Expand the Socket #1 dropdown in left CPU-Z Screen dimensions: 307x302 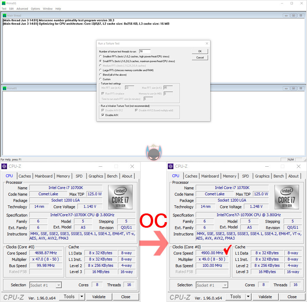[59, 285]
